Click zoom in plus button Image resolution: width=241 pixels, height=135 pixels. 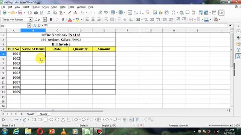[230, 126]
